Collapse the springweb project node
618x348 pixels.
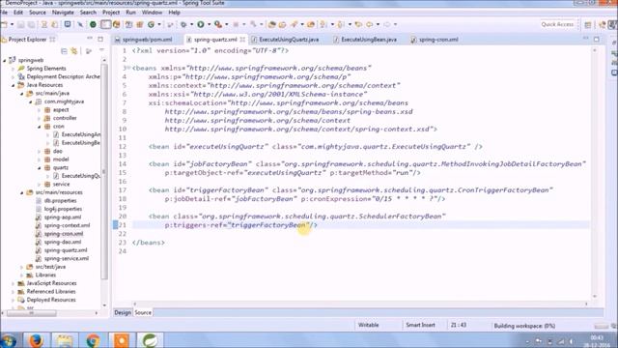pyautogui.click(x=4, y=60)
